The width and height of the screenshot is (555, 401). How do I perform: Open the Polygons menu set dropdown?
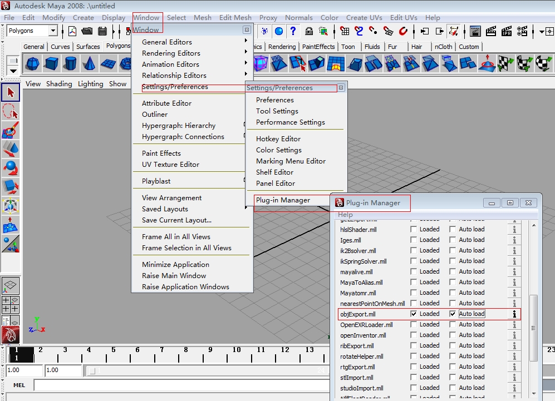[x=53, y=31]
